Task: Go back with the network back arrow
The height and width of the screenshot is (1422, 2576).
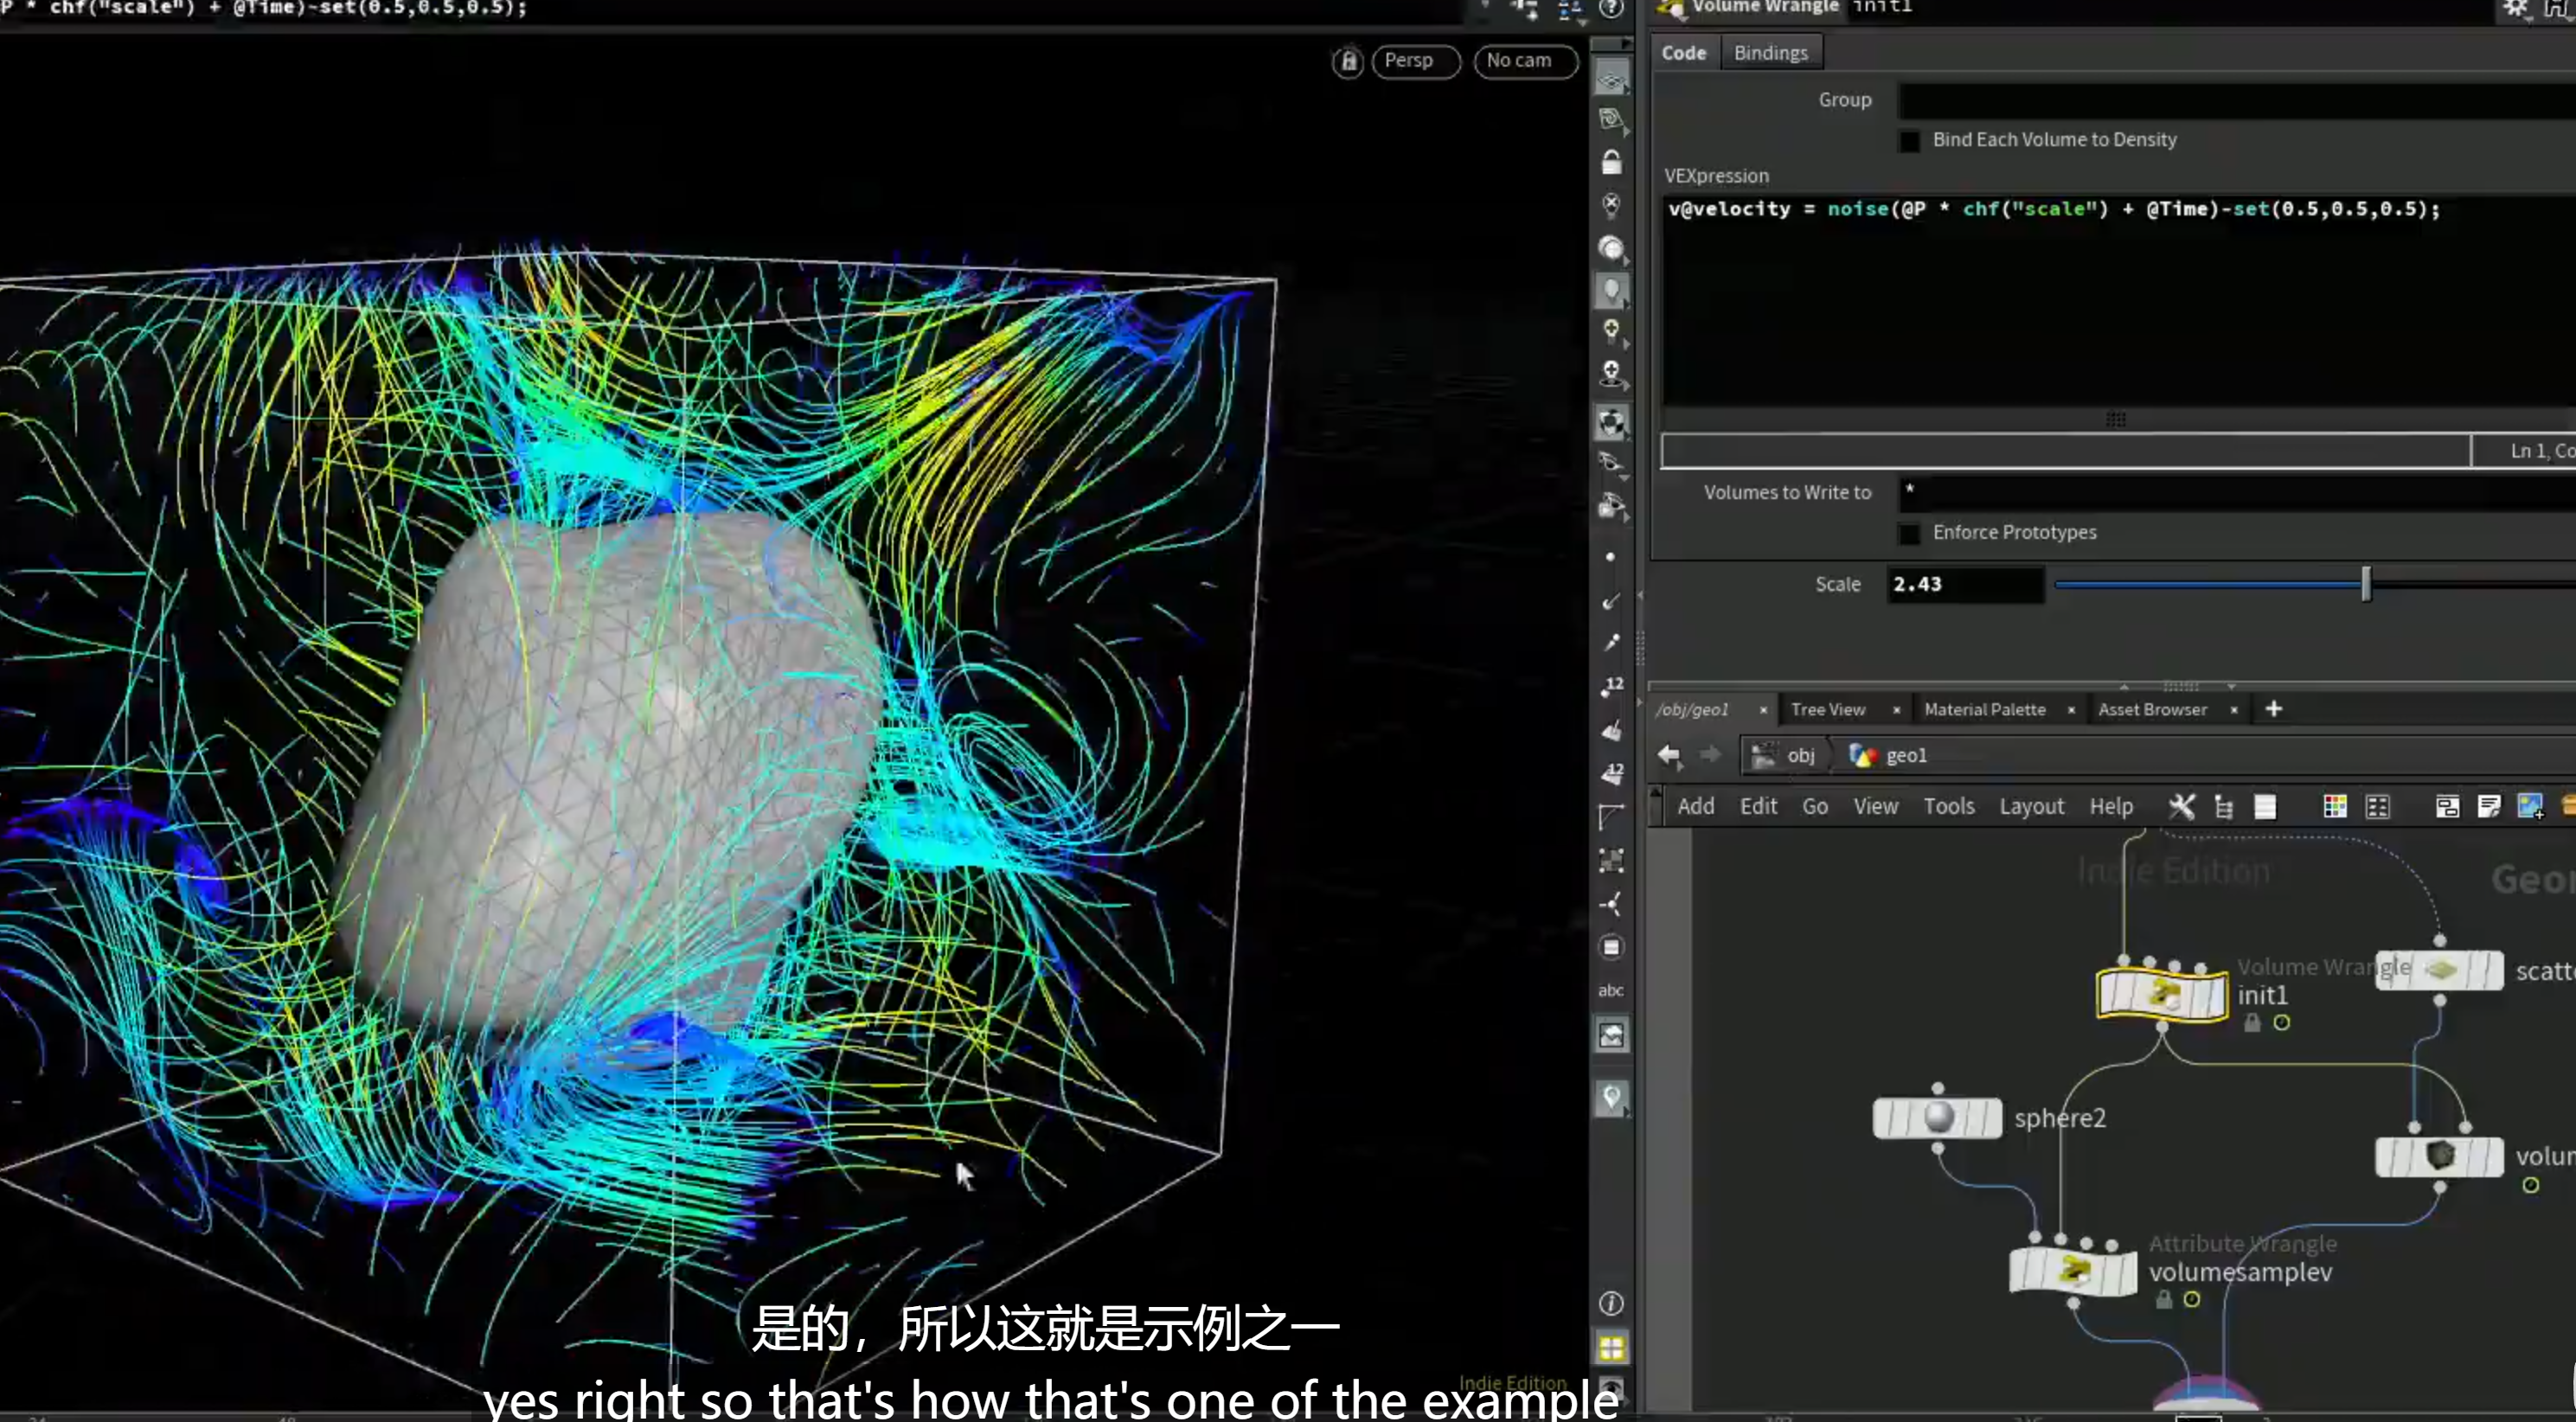Action: point(1669,755)
